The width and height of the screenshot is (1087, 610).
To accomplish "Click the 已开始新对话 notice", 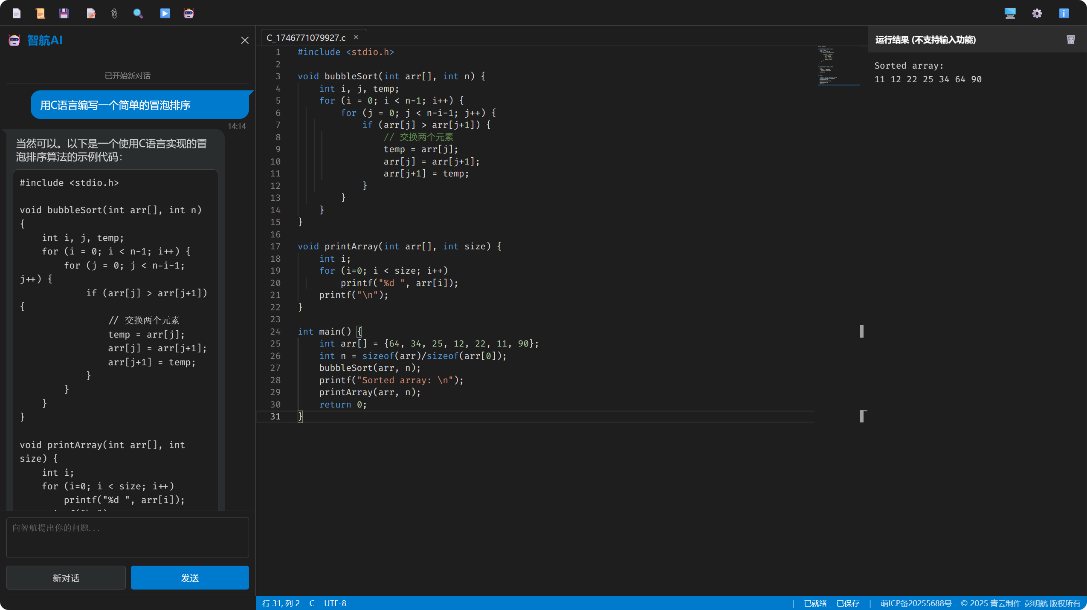I will 128,75.
